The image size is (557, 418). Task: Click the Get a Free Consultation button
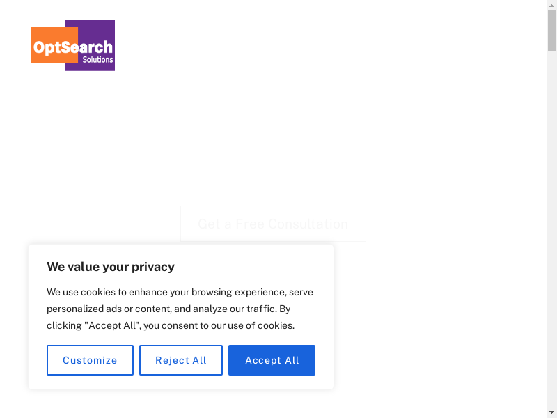click(x=273, y=224)
